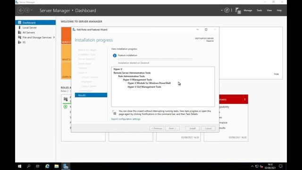Click the back navigation arrow in Server Manager

(21, 10)
